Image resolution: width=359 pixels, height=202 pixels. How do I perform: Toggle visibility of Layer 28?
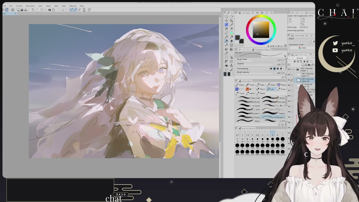[x=289, y=80]
